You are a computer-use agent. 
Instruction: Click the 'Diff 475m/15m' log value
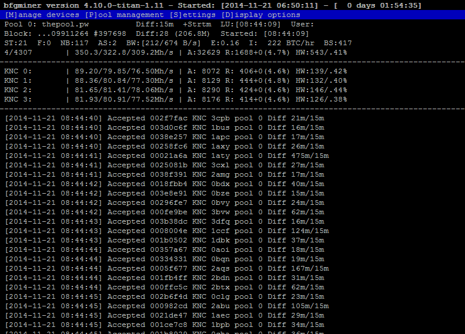pos(298,156)
